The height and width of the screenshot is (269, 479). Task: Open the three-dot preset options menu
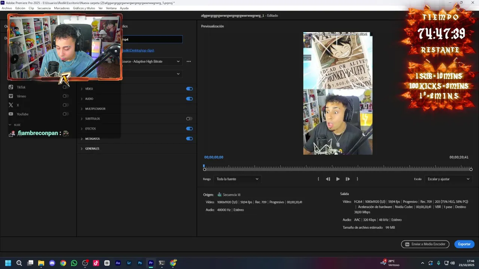point(189,61)
